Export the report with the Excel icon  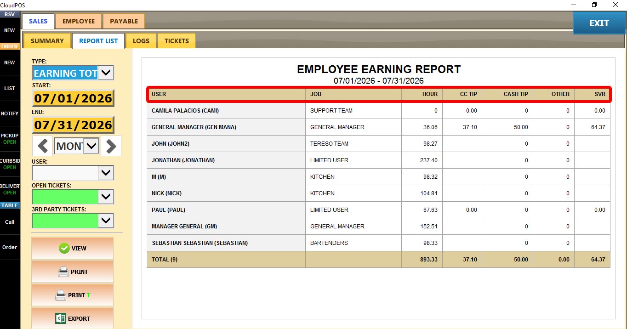[73, 318]
